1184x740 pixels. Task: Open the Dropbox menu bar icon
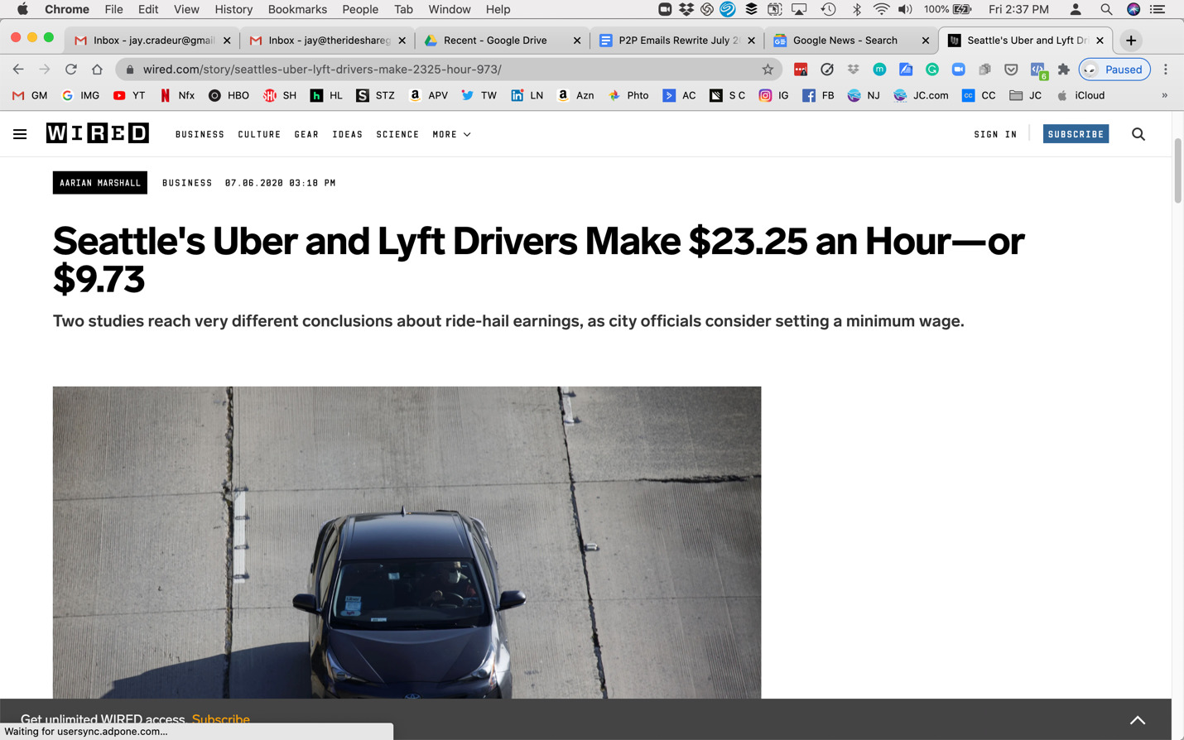(x=686, y=9)
